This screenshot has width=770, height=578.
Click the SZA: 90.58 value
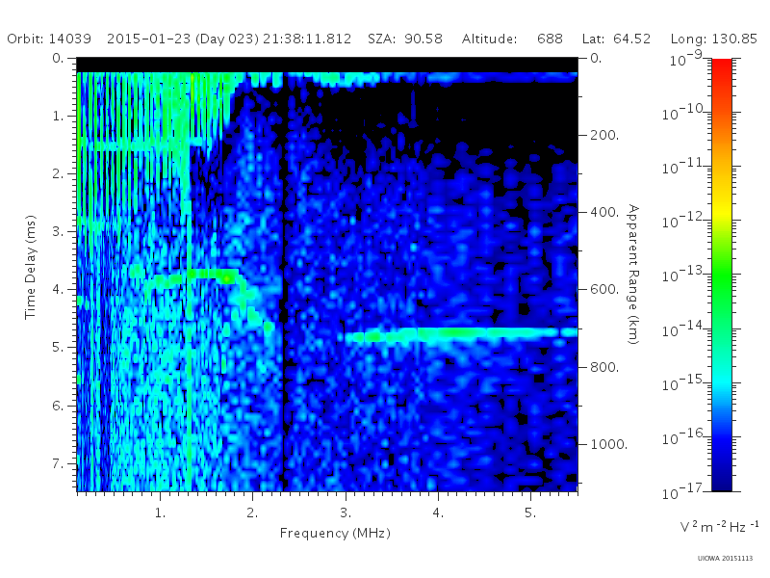(x=405, y=39)
